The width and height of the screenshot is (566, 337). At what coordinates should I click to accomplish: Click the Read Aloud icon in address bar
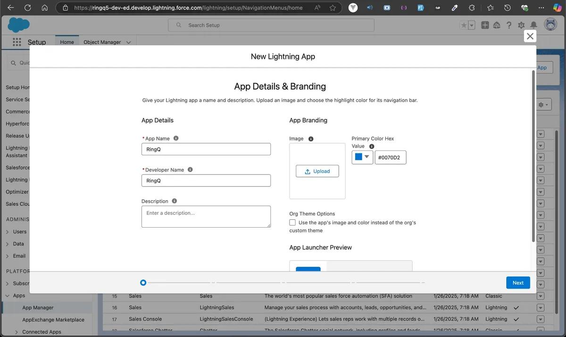click(316, 8)
